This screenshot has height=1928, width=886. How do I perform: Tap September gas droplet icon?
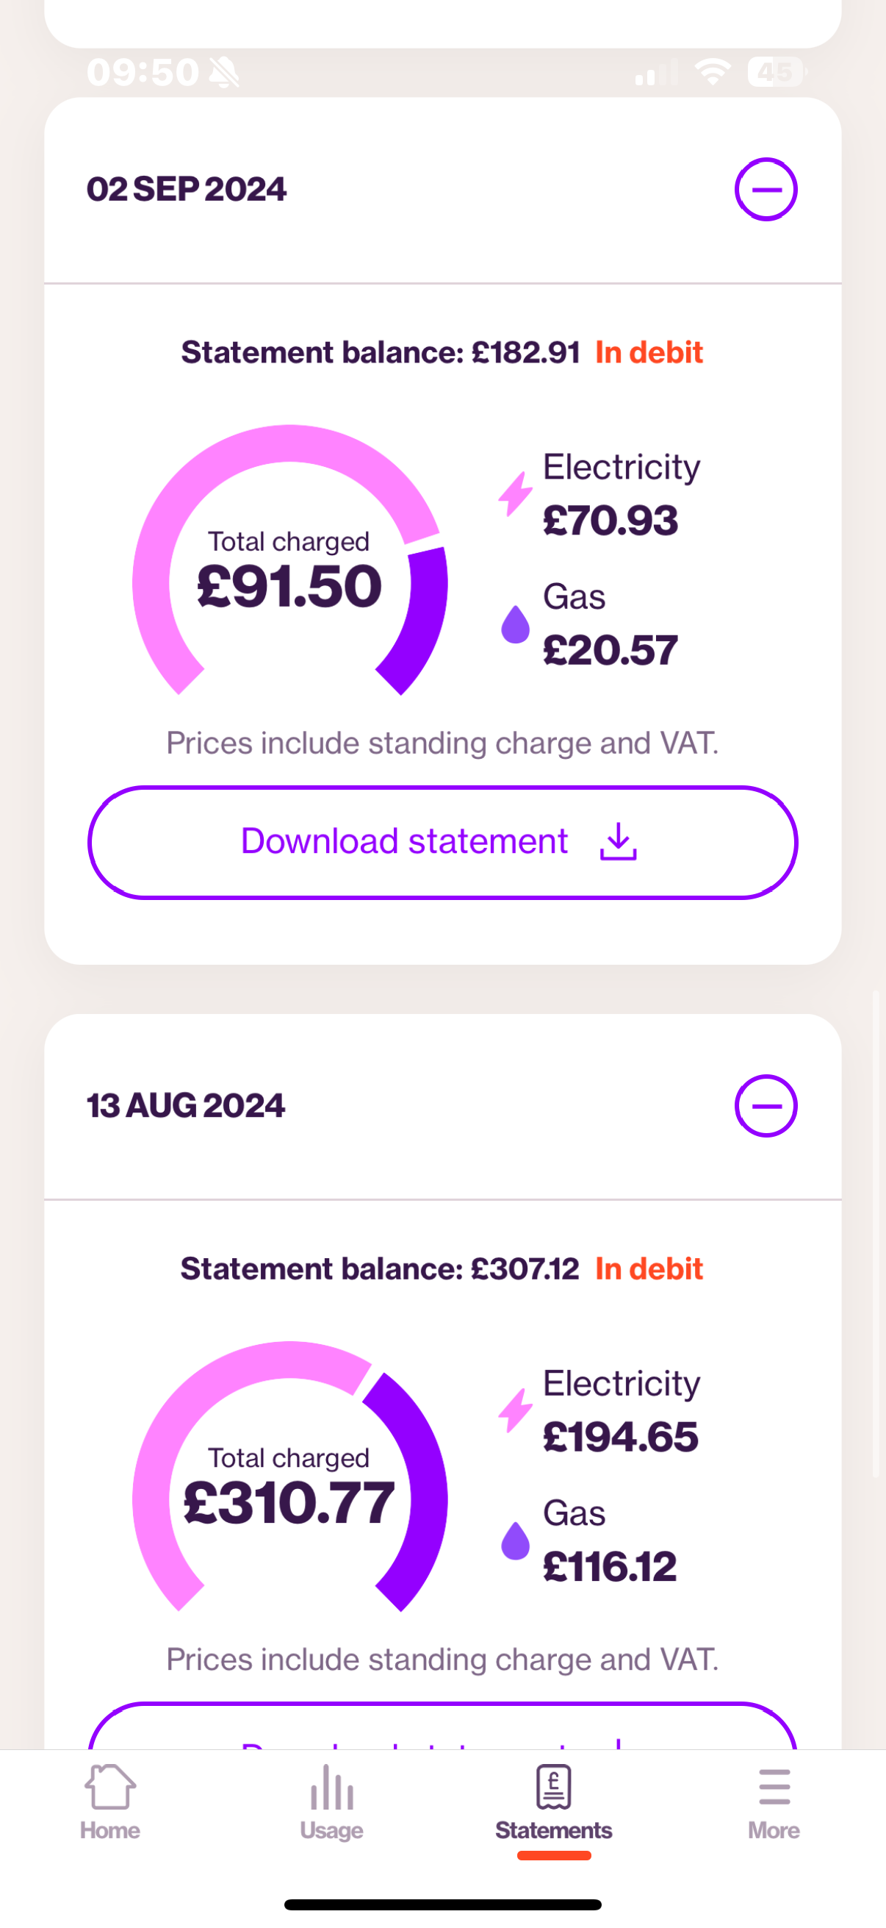click(x=515, y=624)
